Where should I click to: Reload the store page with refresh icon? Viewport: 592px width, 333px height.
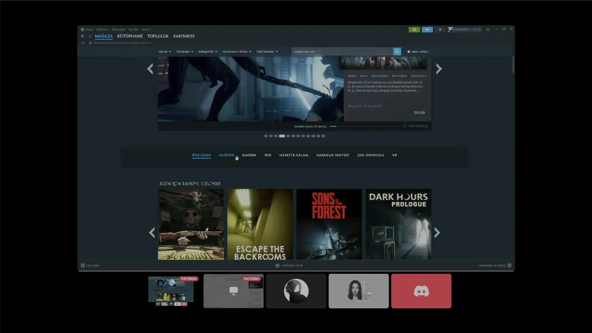[x=83, y=43]
